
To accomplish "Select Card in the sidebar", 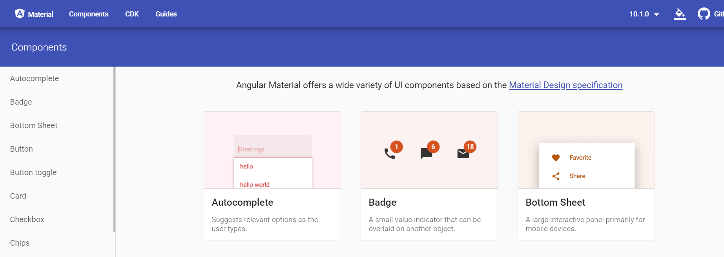I will click(x=18, y=196).
